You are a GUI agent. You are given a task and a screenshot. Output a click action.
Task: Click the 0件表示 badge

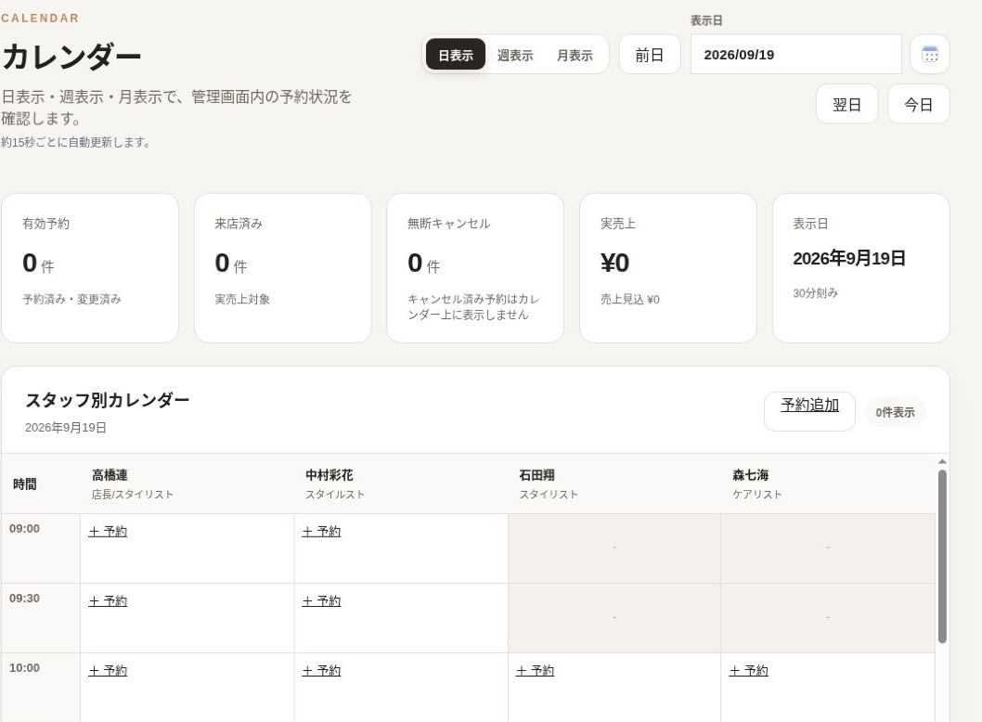pyautogui.click(x=895, y=412)
